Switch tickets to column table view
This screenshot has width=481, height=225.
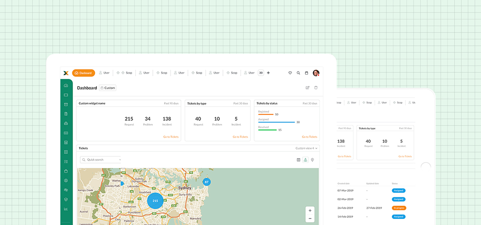298,160
